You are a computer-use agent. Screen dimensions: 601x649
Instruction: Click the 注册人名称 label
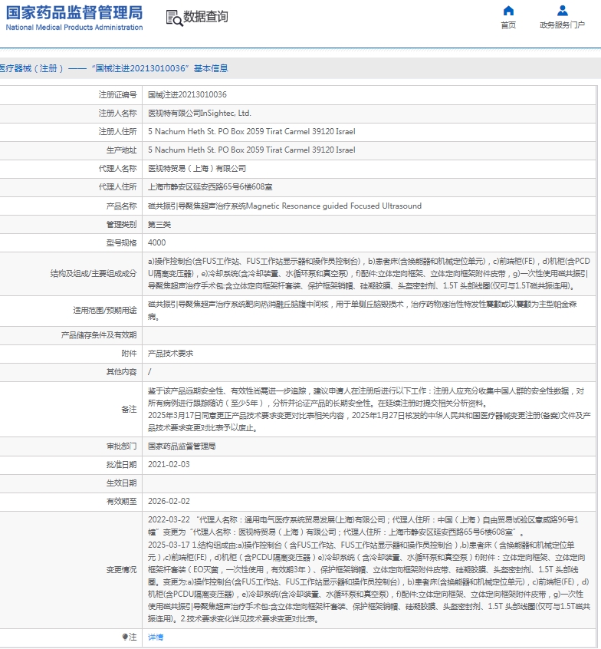[117, 113]
